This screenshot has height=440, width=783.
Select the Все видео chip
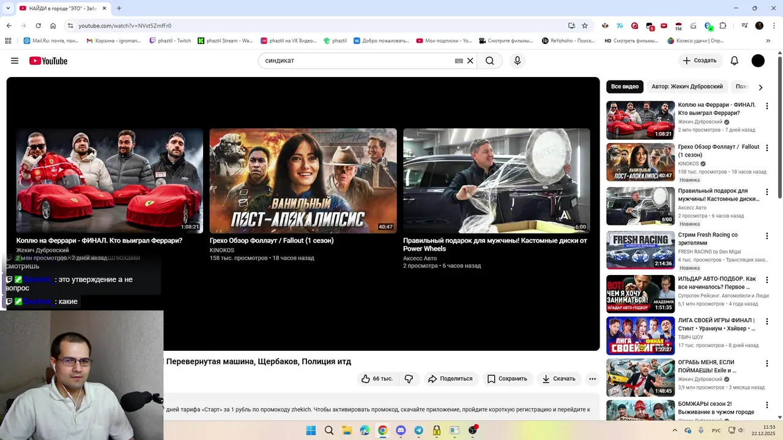(625, 87)
